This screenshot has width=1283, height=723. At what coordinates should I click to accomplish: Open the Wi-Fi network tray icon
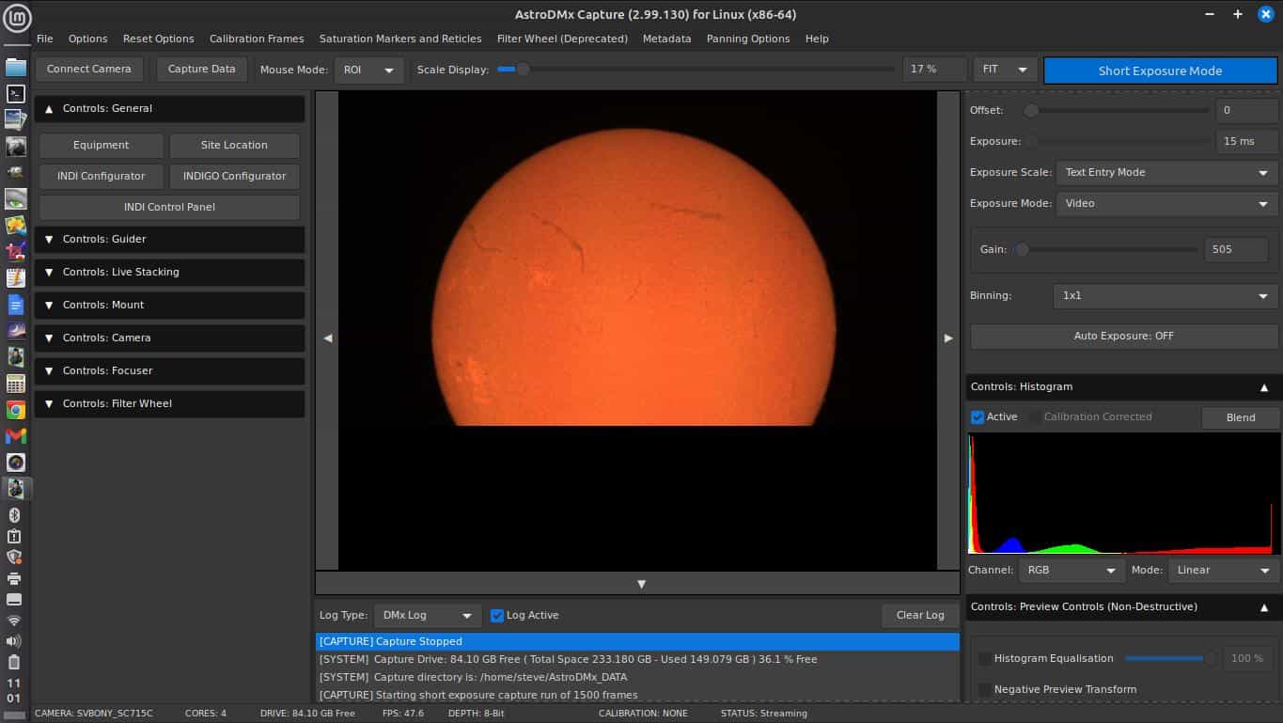coord(14,621)
